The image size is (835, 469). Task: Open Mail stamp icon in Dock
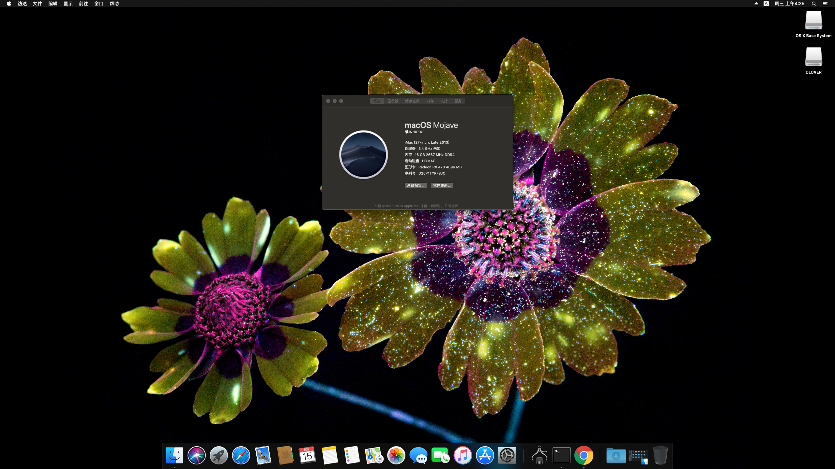click(x=263, y=455)
